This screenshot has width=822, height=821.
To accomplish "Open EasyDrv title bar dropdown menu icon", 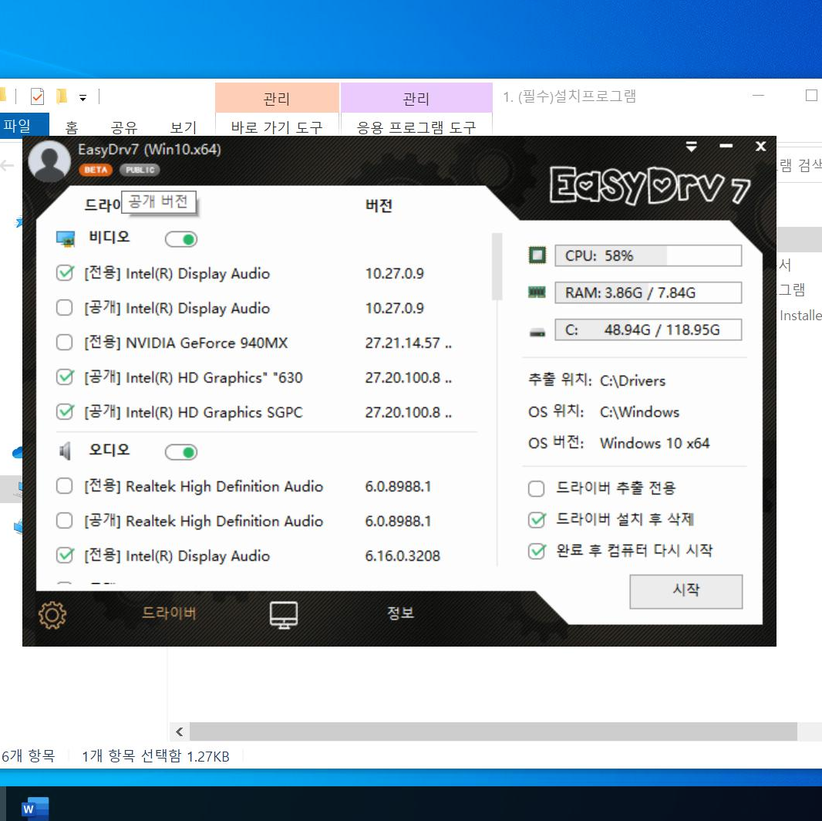I will click(692, 147).
